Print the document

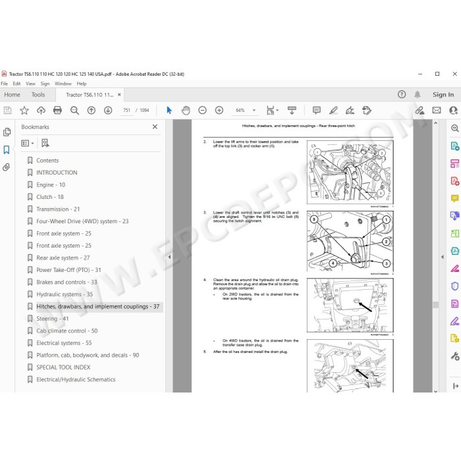tap(58, 111)
